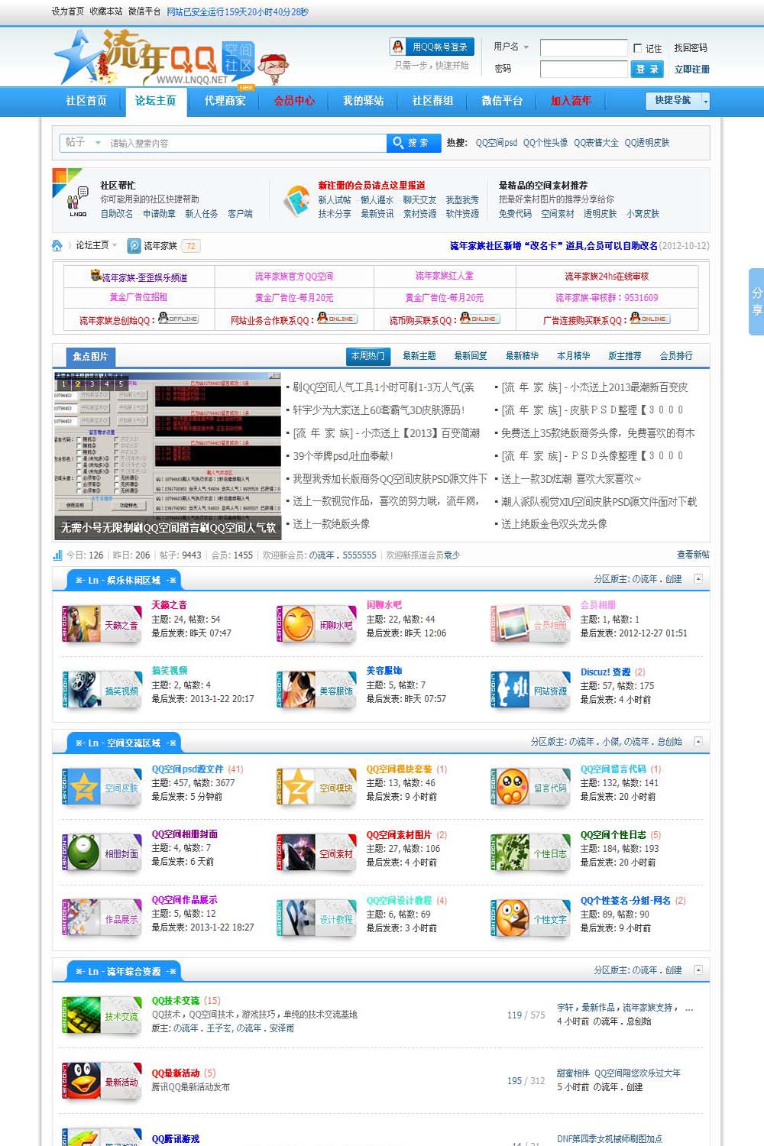This screenshot has width=764, height=1146.
Task: Open the 设为首页 link
Action: (x=68, y=12)
